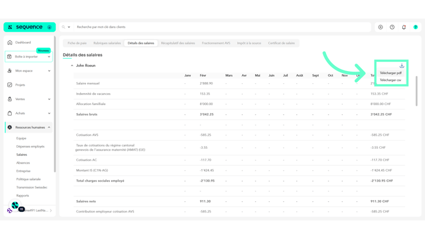Screen dimensions: 425x239
Task: Switch to the Rubriques salariales tab
Action: pos(107,43)
